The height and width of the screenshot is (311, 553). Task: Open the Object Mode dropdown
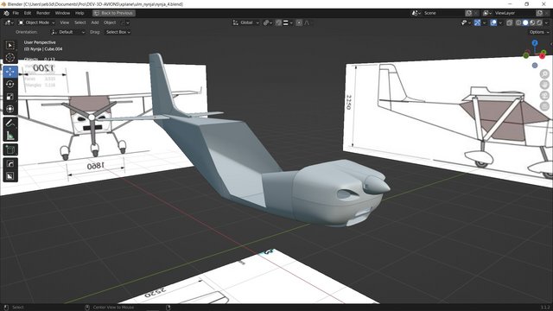(36, 22)
